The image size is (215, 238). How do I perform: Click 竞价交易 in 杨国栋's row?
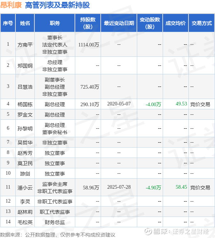pos(200,104)
